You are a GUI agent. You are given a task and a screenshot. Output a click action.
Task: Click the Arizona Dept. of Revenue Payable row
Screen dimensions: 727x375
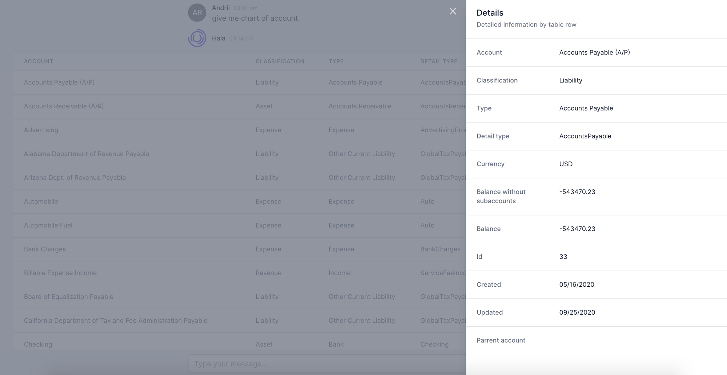pyautogui.click(x=239, y=178)
